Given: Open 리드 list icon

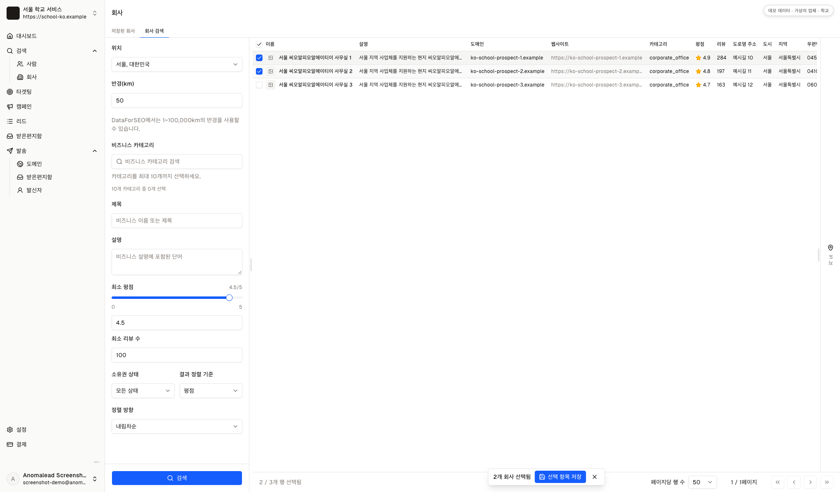Looking at the screenshot, I should pyautogui.click(x=10, y=121).
